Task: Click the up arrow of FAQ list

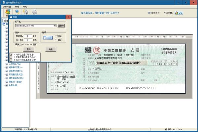Action: (x=11, y=54)
